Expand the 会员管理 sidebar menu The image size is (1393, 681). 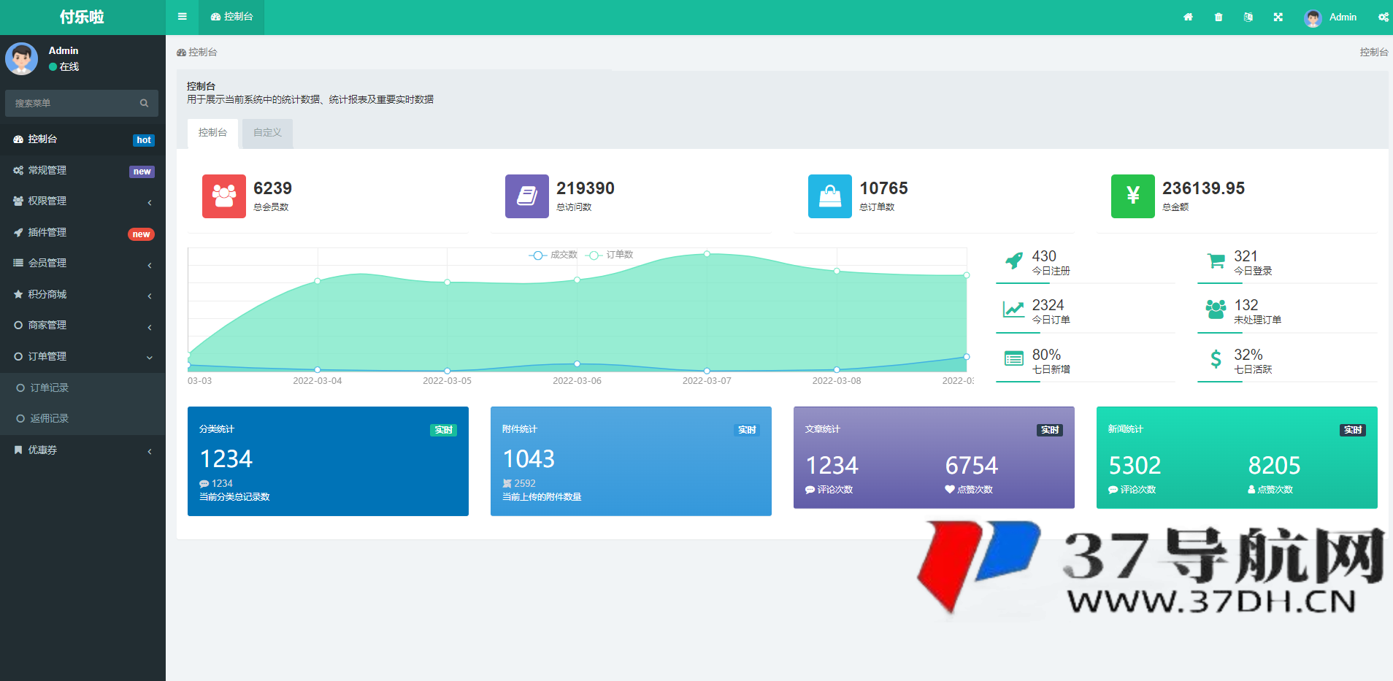pos(82,263)
